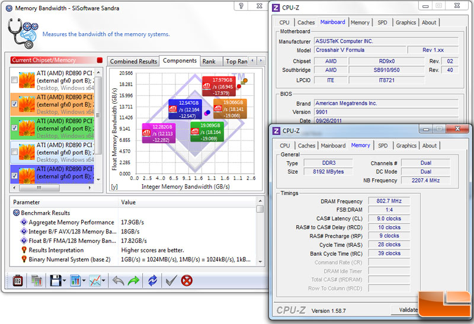Click the lightbulb icon beside Binary Numeral System
This screenshot has width=474, height=324.
point(24,259)
